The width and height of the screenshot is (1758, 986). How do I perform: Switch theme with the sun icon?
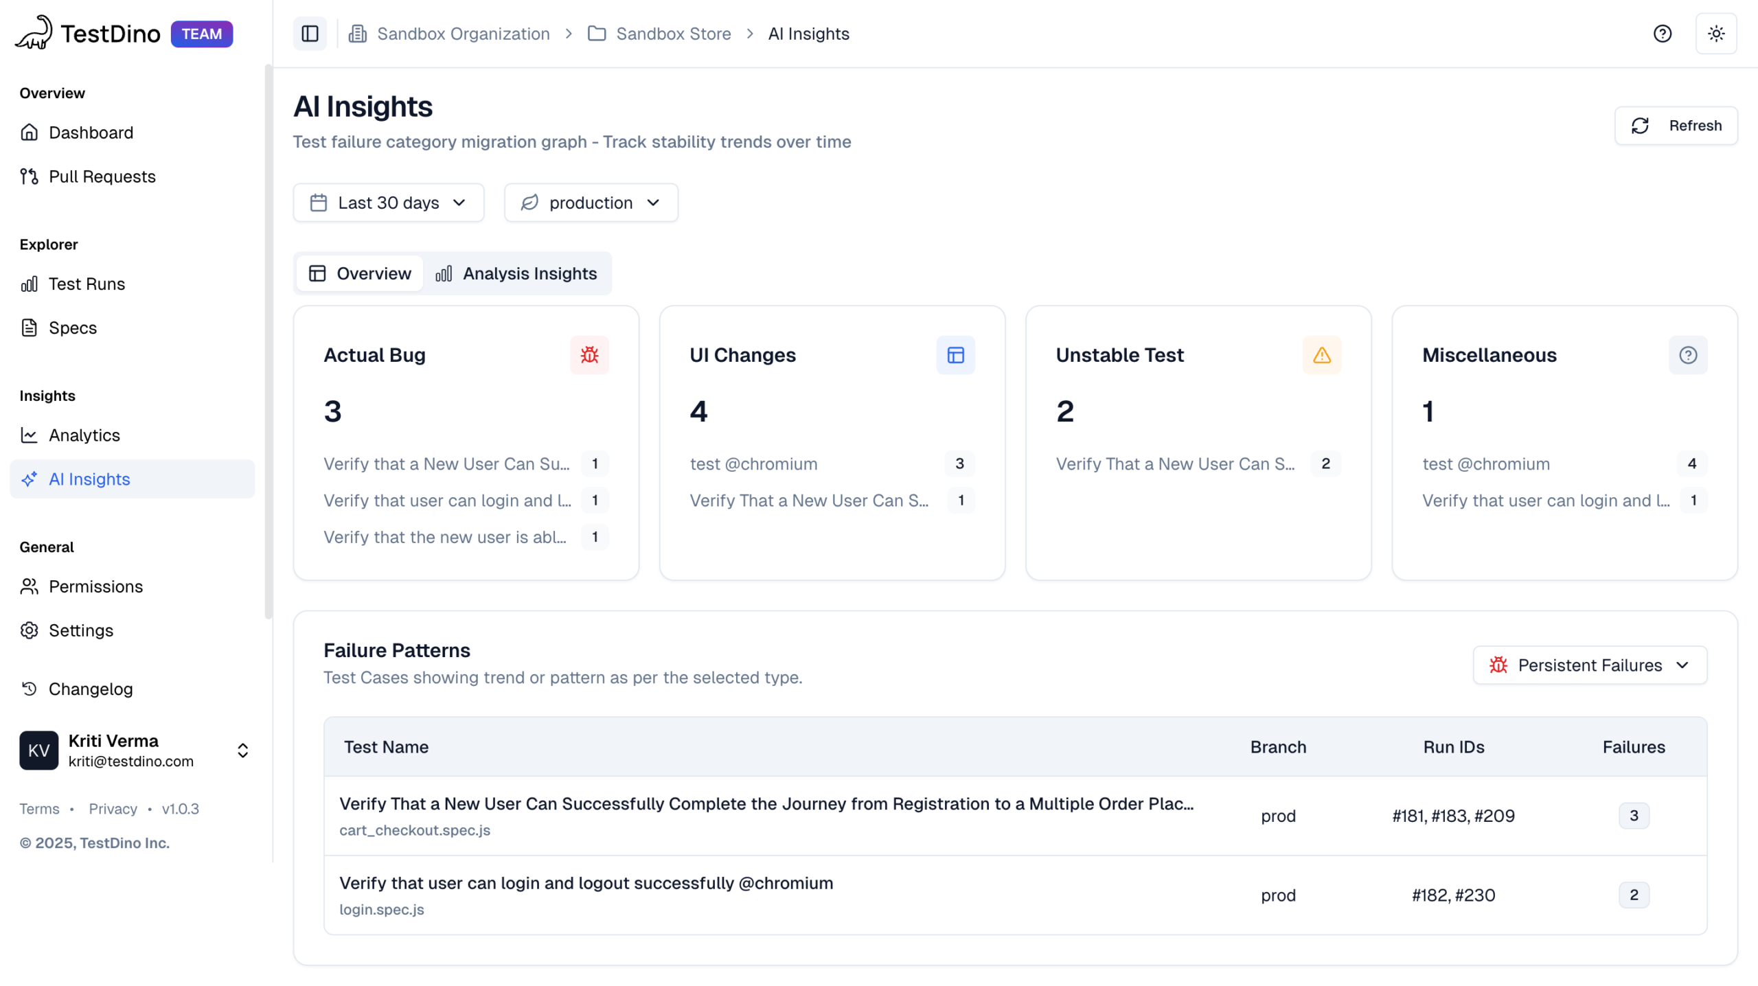[x=1715, y=34]
